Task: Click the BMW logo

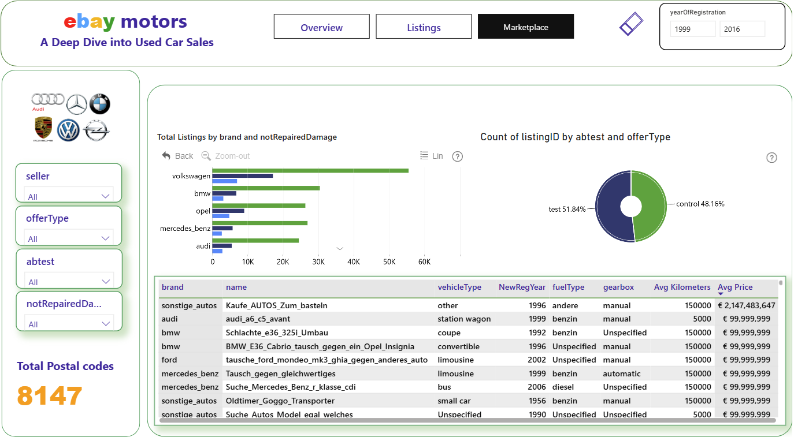Action: [99, 104]
